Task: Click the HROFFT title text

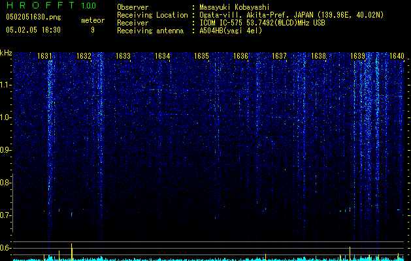Action: tap(41, 5)
